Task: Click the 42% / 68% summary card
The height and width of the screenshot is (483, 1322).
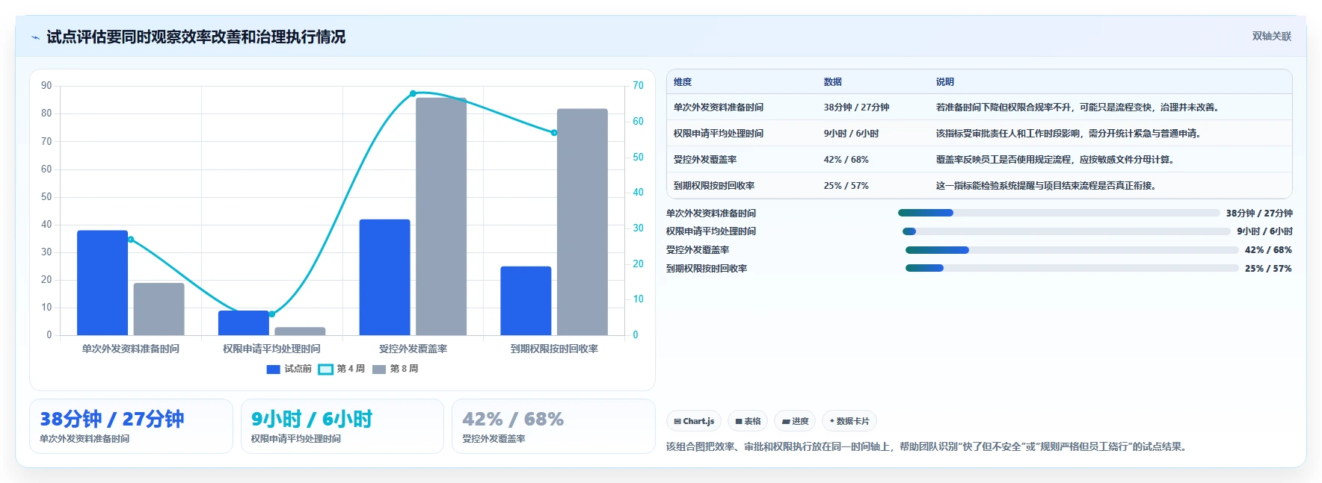Action: coord(553,426)
